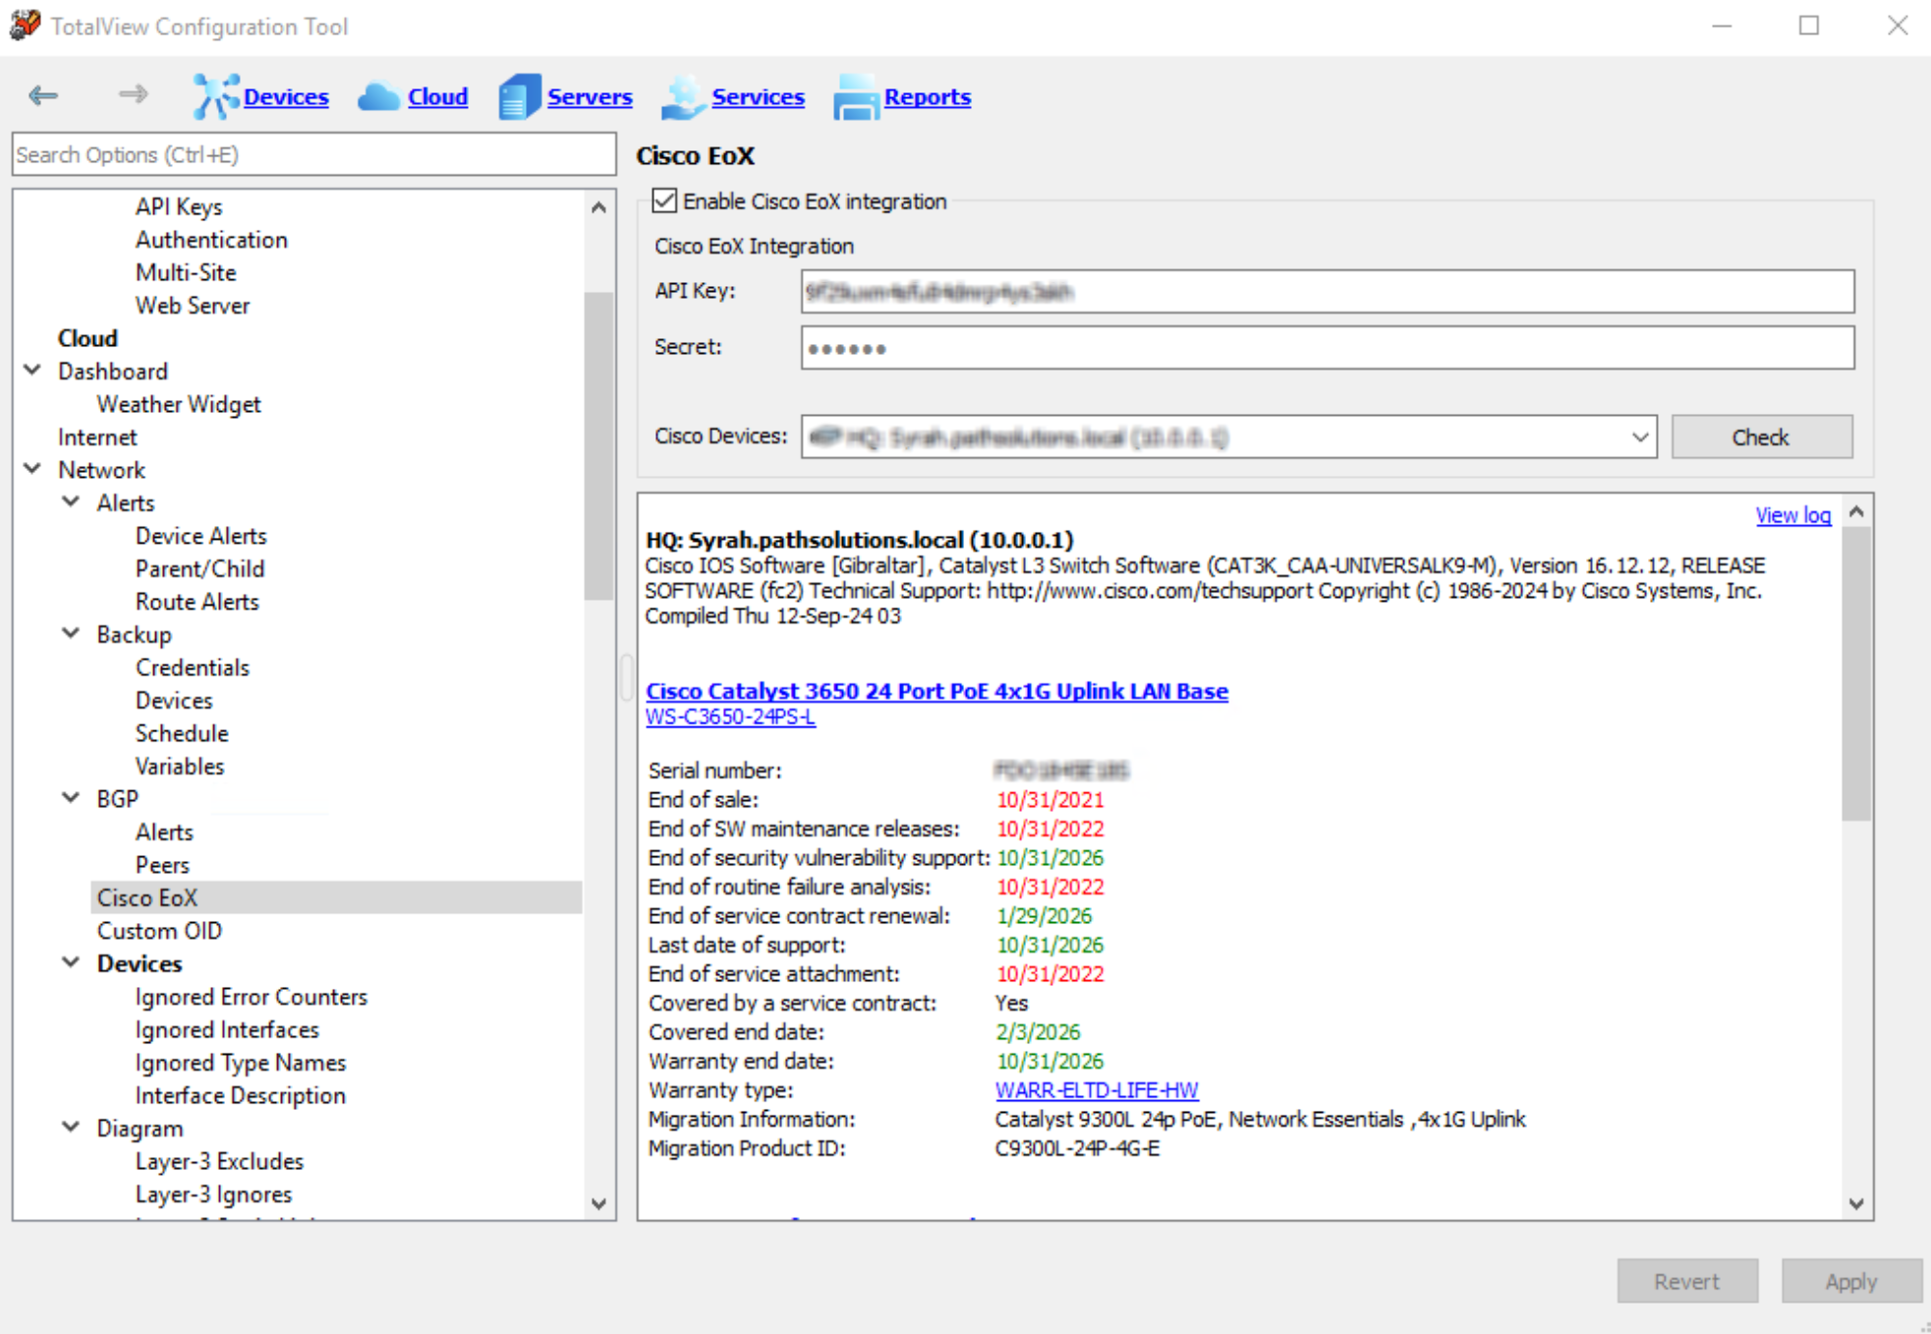The height and width of the screenshot is (1334, 1931).
Task: Click the results pane scroll down arrow
Action: pyautogui.click(x=1856, y=1204)
